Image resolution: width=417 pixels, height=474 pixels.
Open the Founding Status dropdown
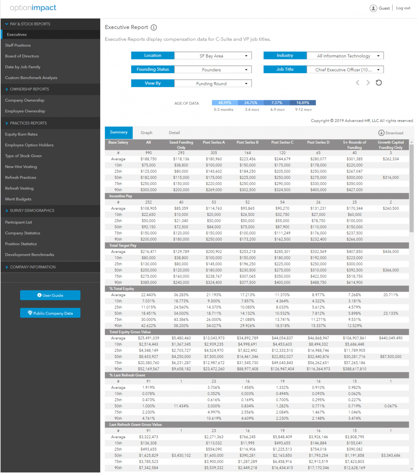[x=213, y=70]
